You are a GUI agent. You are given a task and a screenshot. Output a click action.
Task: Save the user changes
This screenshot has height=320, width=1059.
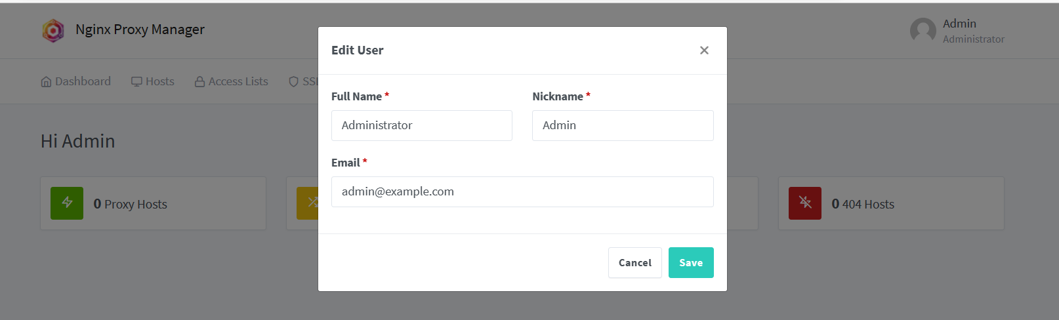691,262
